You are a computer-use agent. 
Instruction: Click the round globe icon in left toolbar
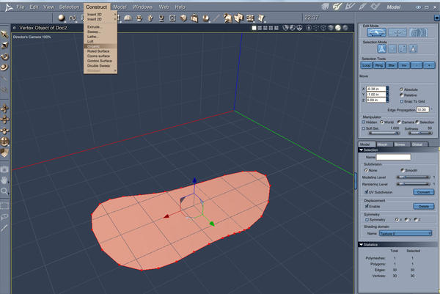[4, 142]
